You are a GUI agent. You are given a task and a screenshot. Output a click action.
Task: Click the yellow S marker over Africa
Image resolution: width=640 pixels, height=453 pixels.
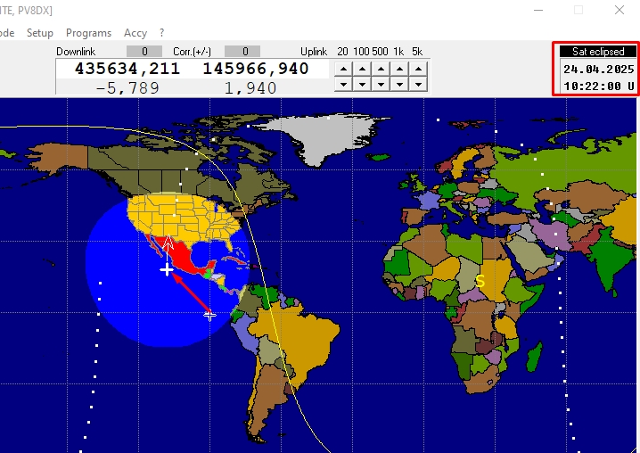click(480, 281)
